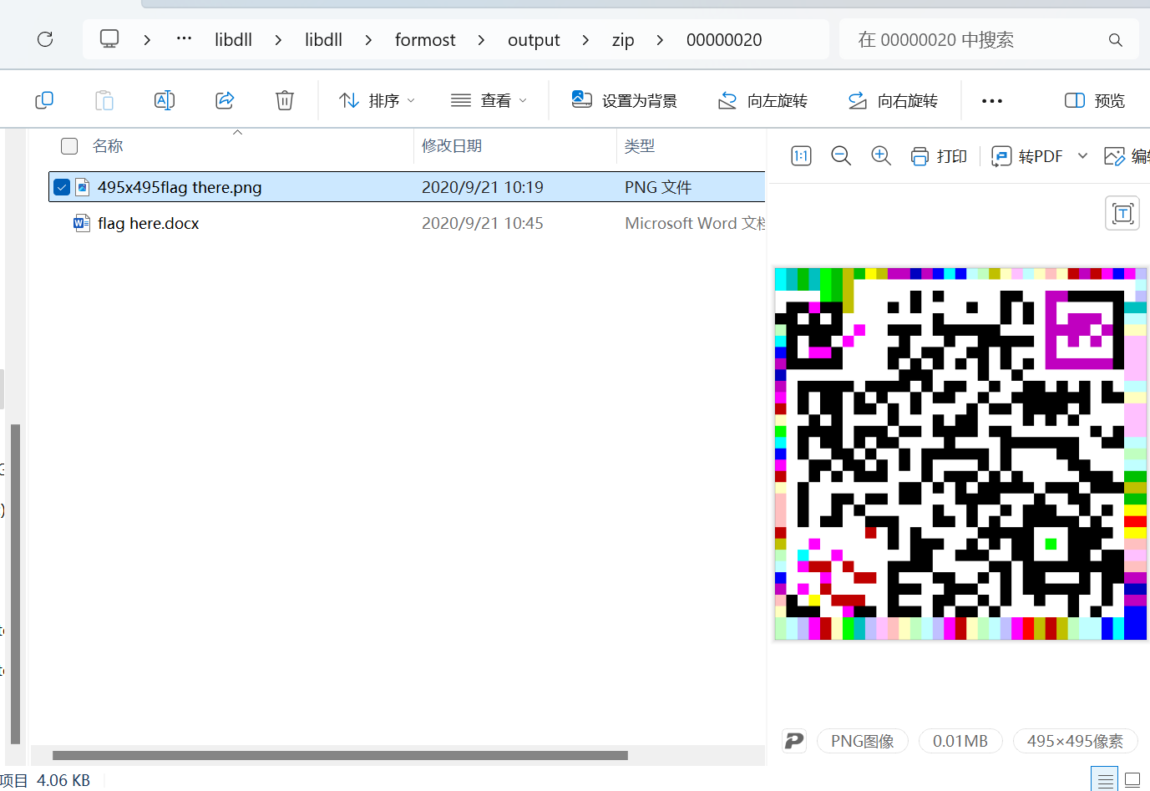Show hidden breadcrumb folders via the ellipsis
The width and height of the screenshot is (1150, 791).
185,39
